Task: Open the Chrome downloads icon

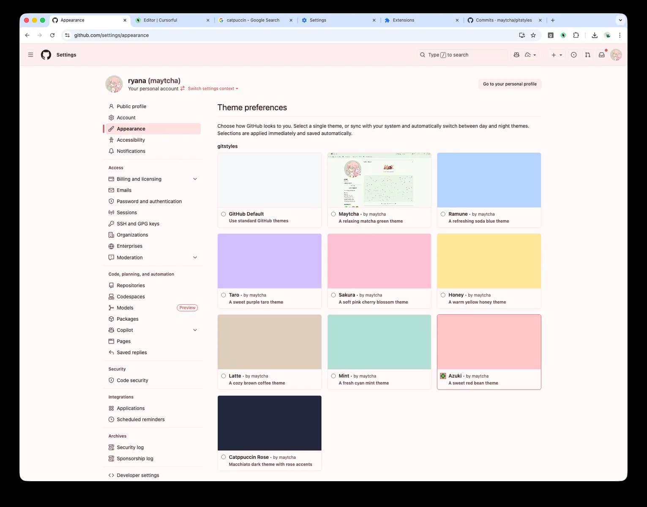Action: point(595,35)
